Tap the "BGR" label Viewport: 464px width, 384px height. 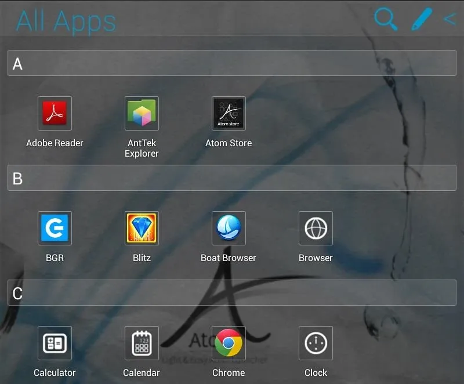55,258
